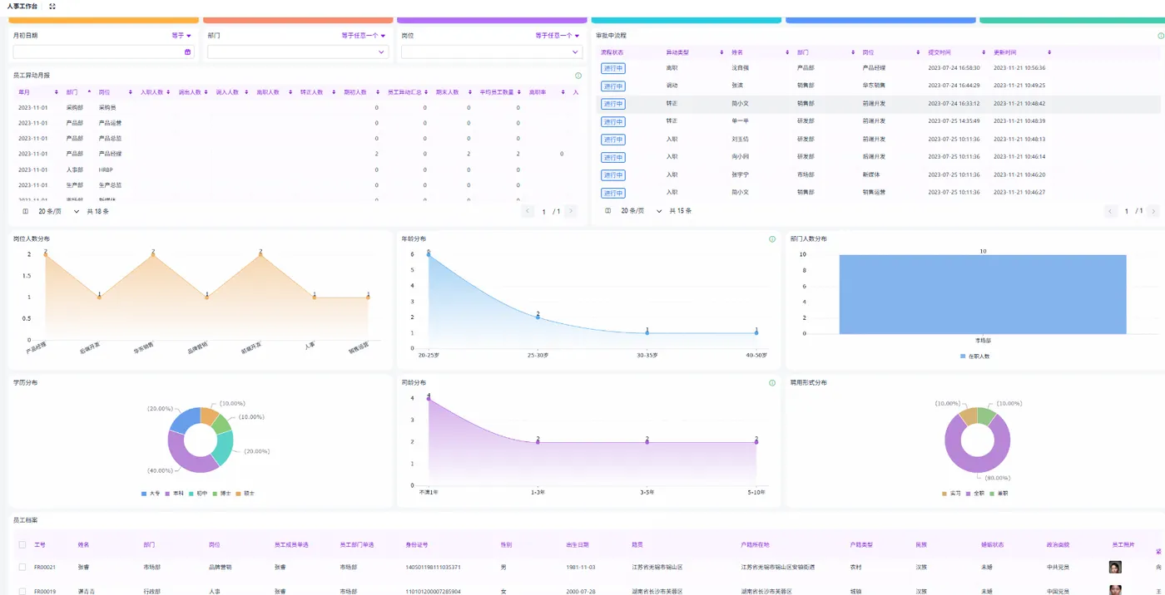
Task: Click the fullscreen icon beside 人事工作台
Action: click(52, 6)
